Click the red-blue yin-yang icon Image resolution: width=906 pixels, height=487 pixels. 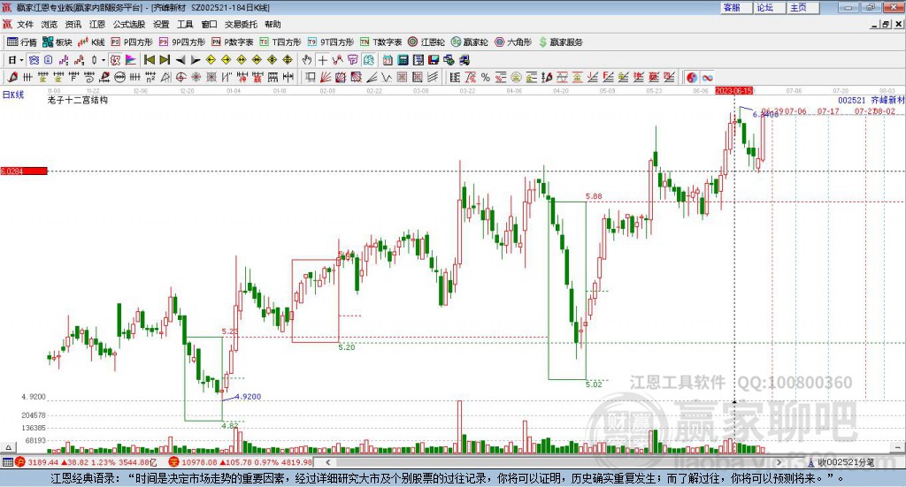tap(692, 77)
